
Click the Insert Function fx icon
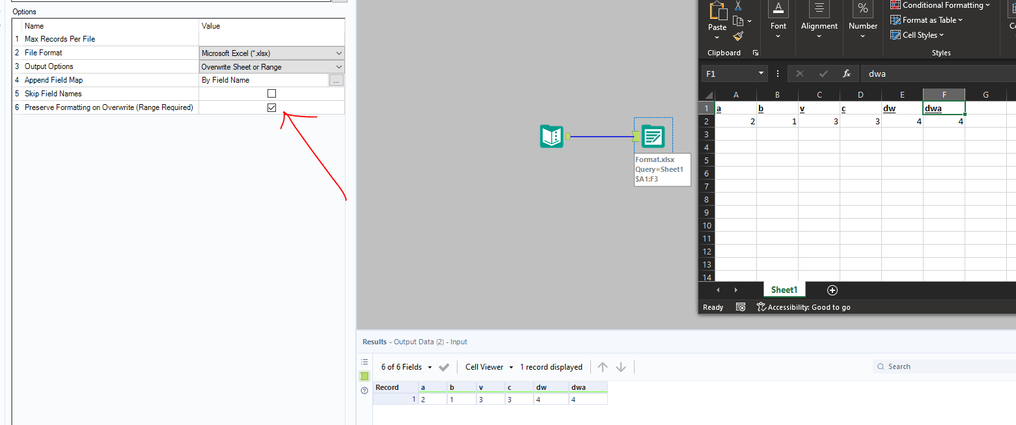click(x=847, y=74)
